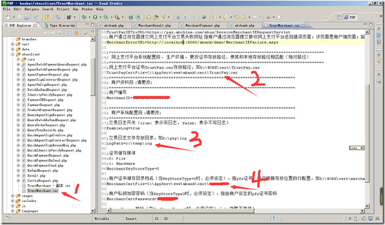Open the Project menu
385x225 pixels.
coord(63,9)
